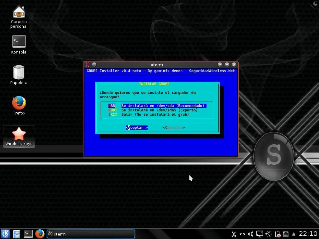Click the Aceptar button
319x239 pixels.
(x=137, y=127)
